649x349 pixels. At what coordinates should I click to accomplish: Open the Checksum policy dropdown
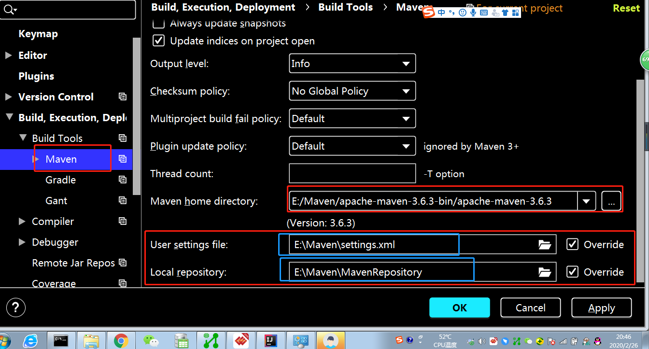(353, 91)
